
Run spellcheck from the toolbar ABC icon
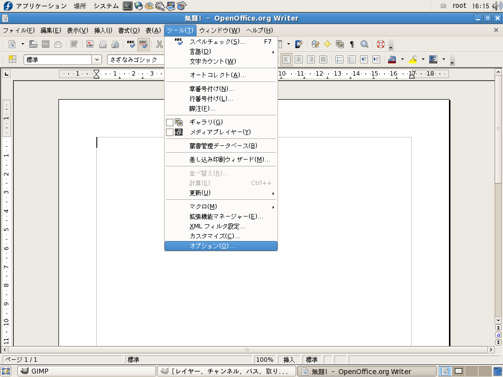coord(131,44)
